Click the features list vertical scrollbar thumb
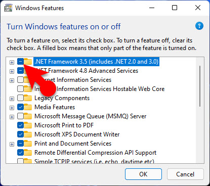 [200, 86]
